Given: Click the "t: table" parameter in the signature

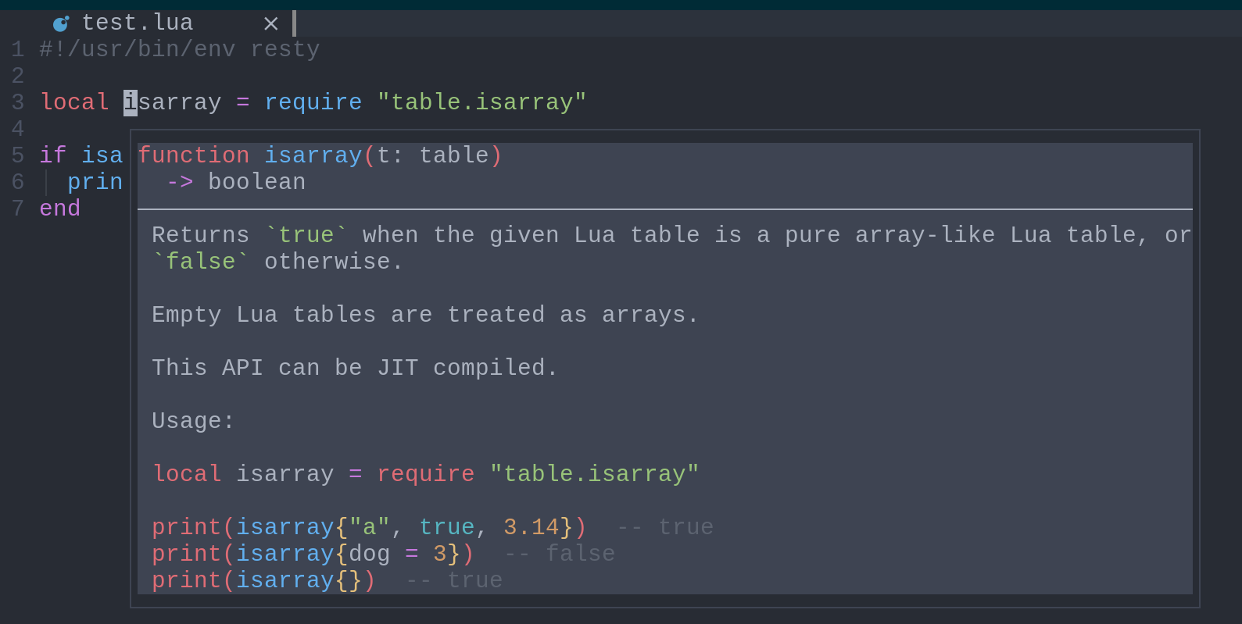Looking at the screenshot, I should click(x=433, y=155).
